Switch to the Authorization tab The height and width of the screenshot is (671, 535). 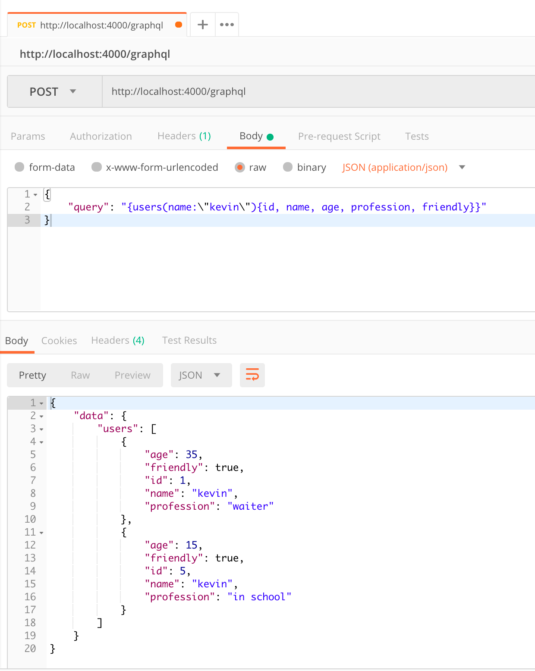coord(101,136)
